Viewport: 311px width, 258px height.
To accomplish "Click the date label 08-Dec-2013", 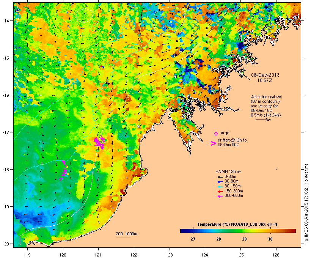I will pyautogui.click(x=265, y=75).
